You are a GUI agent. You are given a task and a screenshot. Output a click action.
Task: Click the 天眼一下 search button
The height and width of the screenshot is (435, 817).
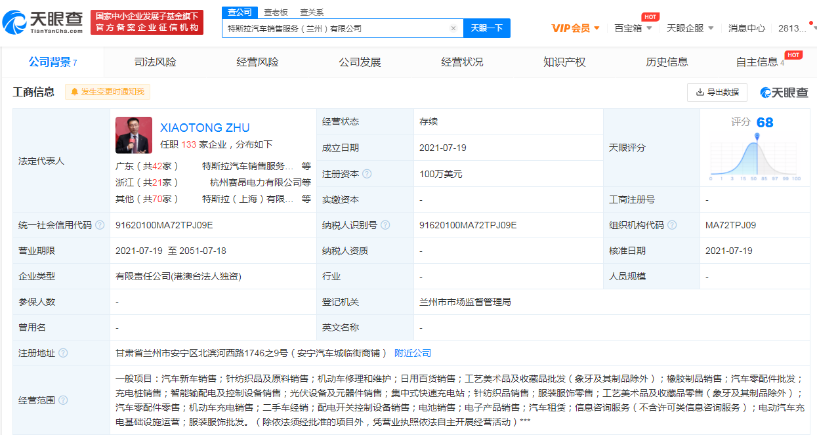click(x=487, y=28)
